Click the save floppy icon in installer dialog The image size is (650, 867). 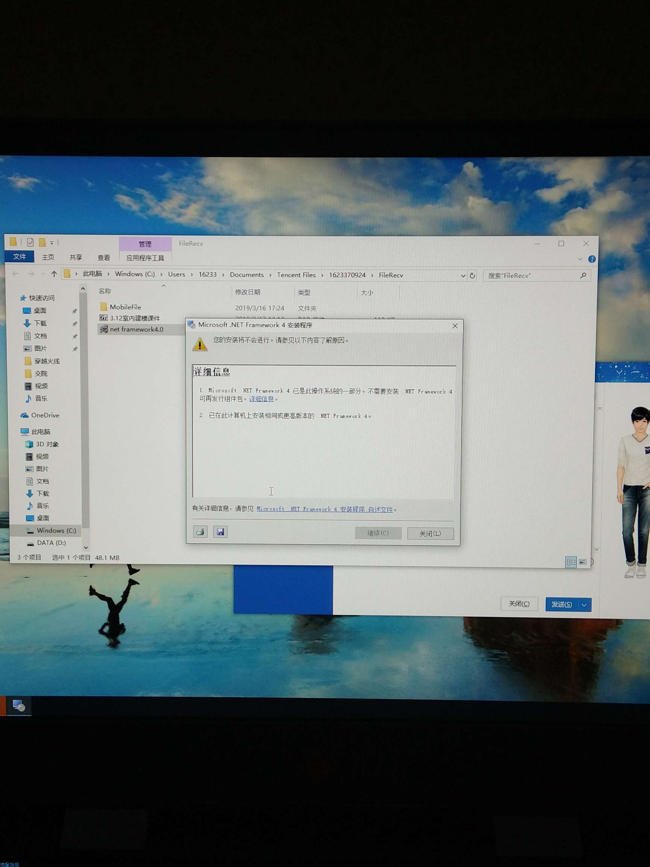(220, 531)
